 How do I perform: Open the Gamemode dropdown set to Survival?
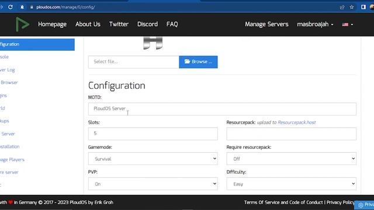click(x=153, y=159)
